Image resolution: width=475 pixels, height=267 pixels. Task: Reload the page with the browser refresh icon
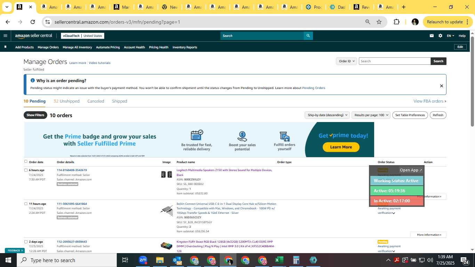[33, 22]
